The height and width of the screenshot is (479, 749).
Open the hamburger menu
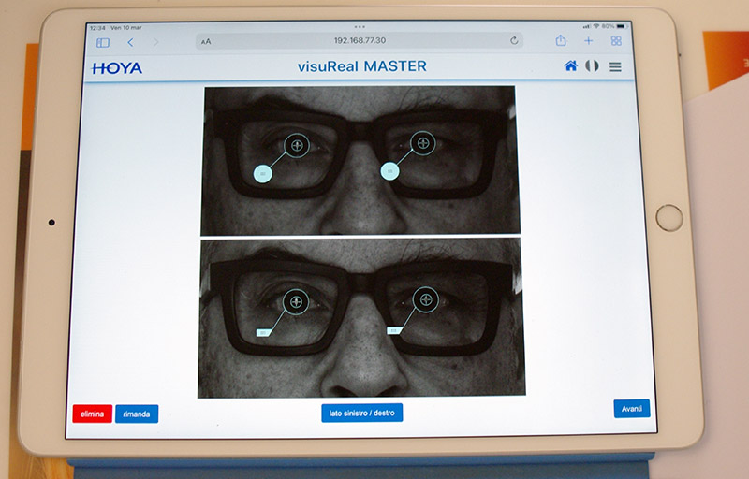[x=615, y=66]
